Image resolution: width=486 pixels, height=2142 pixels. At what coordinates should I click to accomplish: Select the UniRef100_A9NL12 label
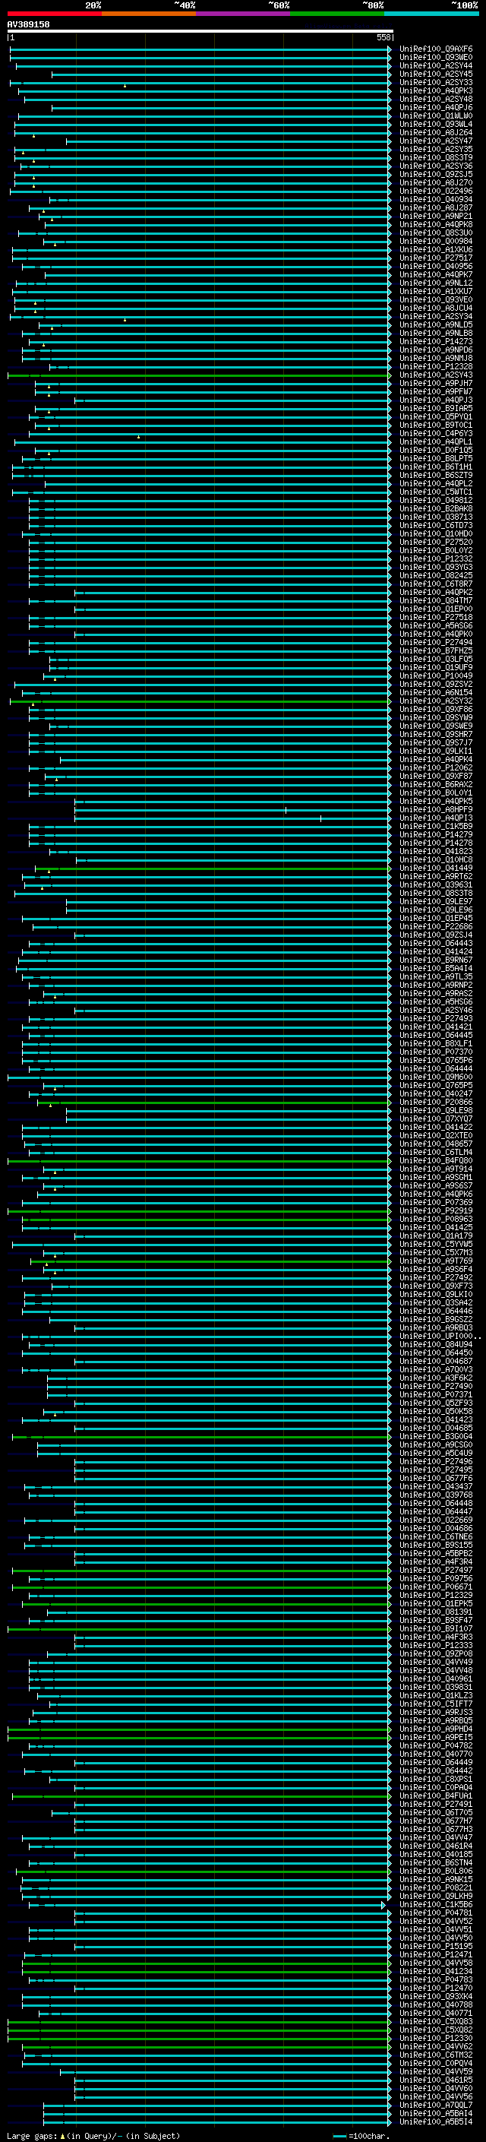tap(435, 283)
